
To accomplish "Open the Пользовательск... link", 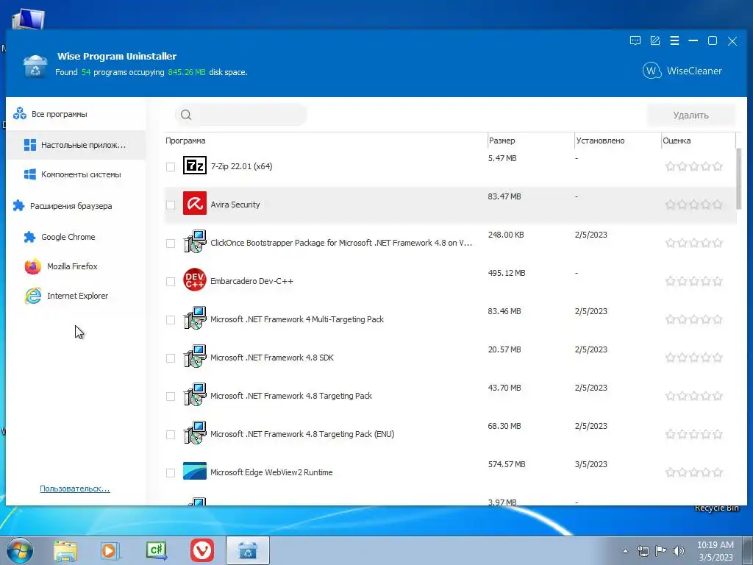I will 75,488.
